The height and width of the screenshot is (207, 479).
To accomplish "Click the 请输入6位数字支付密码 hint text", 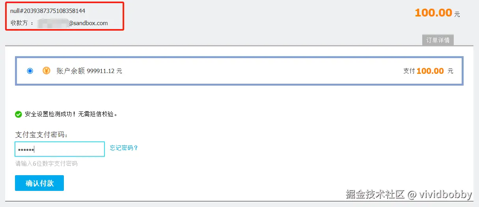I will point(46,163).
